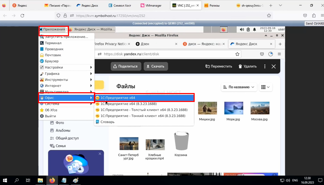
Task: Open the three-dot more actions menu
Action: 265,66
